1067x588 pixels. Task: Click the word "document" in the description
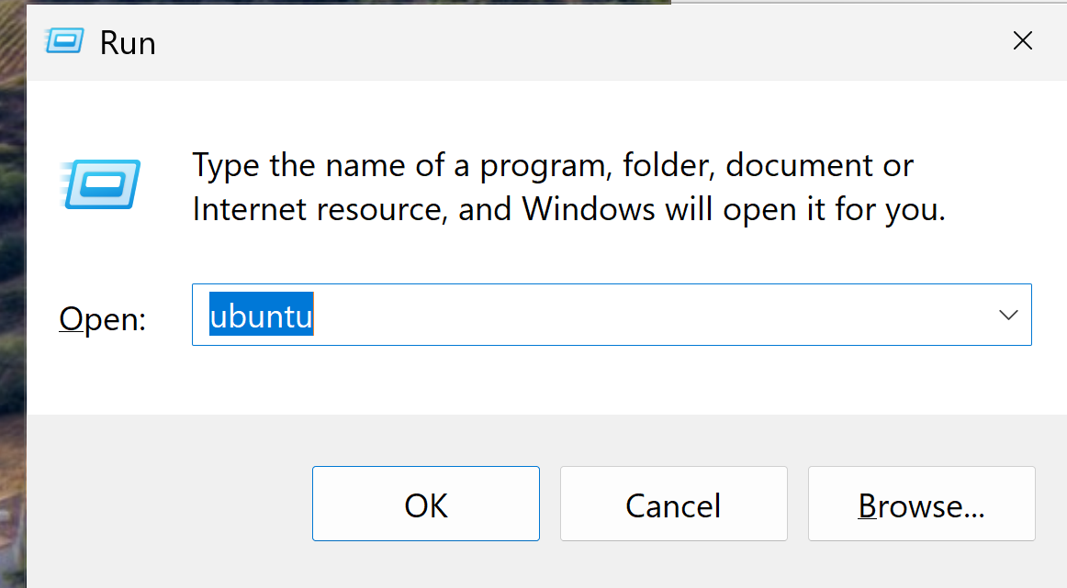pyautogui.click(x=795, y=166)
